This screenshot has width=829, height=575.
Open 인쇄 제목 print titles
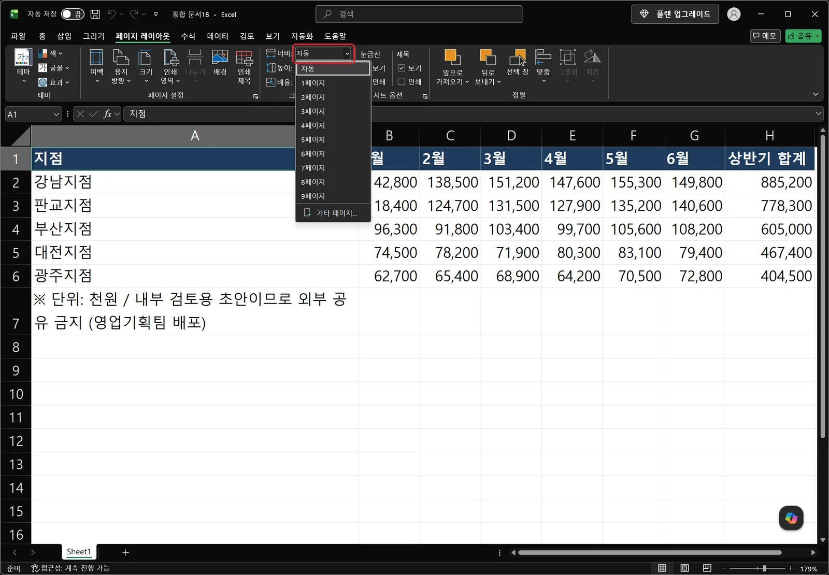(x=244, y=66)
